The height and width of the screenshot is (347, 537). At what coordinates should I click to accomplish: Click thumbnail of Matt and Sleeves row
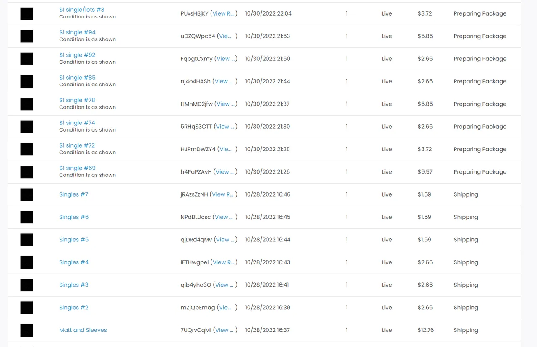26,330
